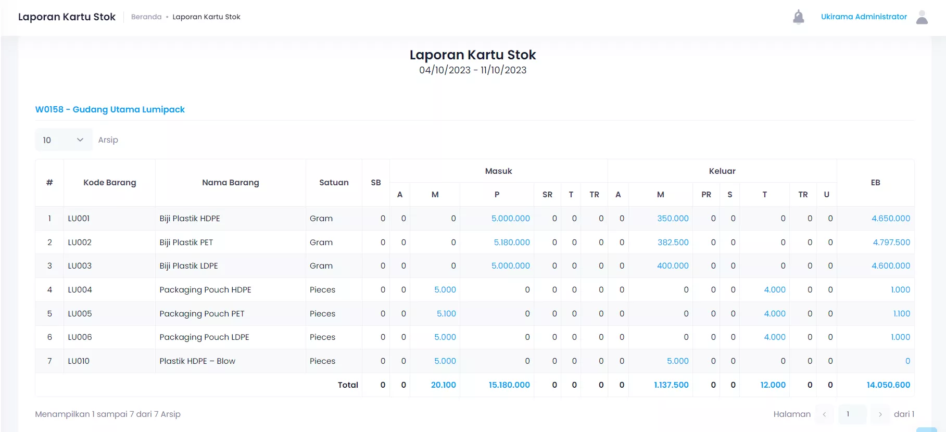Click the next page arrow
Image resolution: width=946 pixels, height=432 pixels.
click(x=880, y=414)
